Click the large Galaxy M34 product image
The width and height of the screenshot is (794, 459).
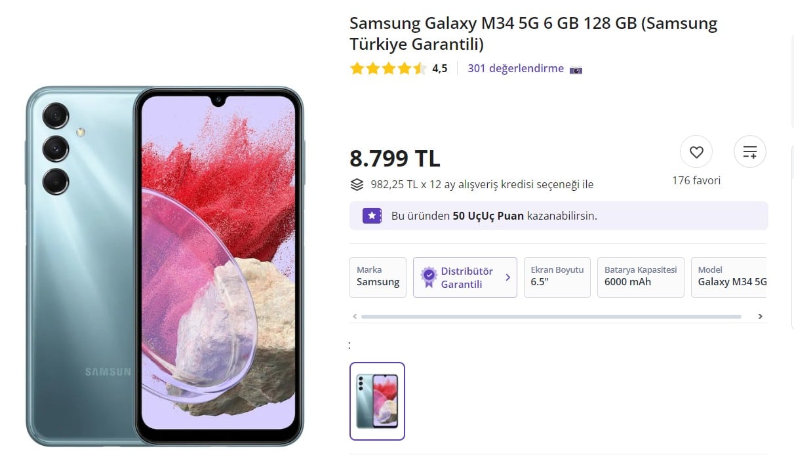tap(165, 266)
